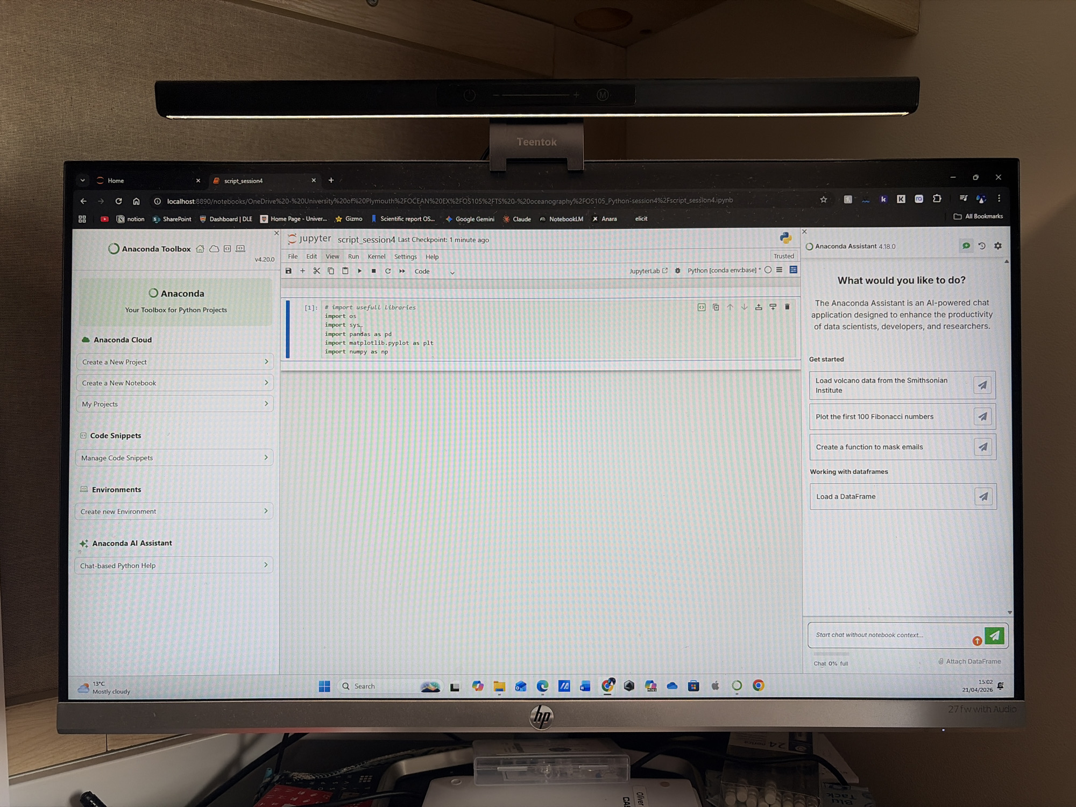Save the notebook with the floppy icon
Image resolution: width=1076 pixels, height=807 pixels.
(x=288, y=271)
